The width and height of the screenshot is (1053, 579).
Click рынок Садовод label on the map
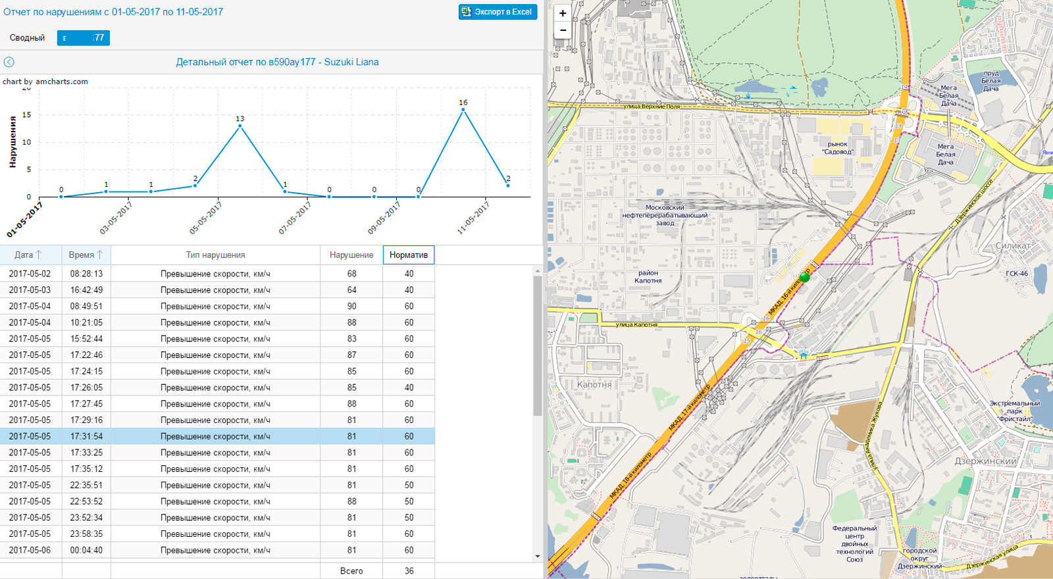[837, 147]
